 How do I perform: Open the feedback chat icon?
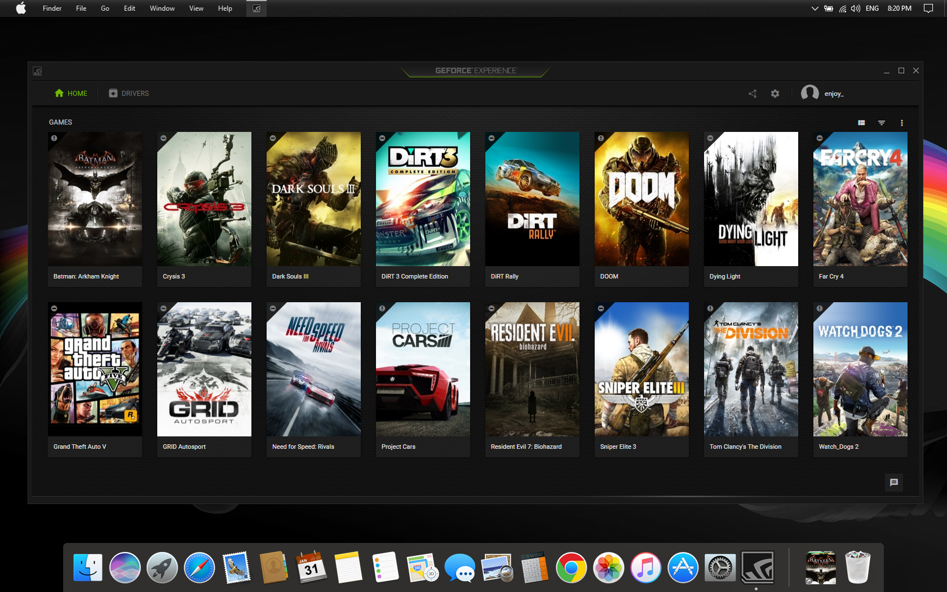click(893, 482)
